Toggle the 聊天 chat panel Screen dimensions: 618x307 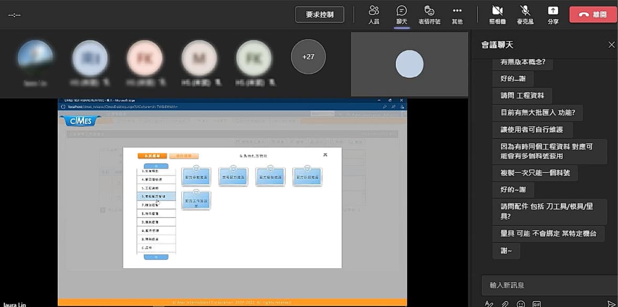pos(402,15)
